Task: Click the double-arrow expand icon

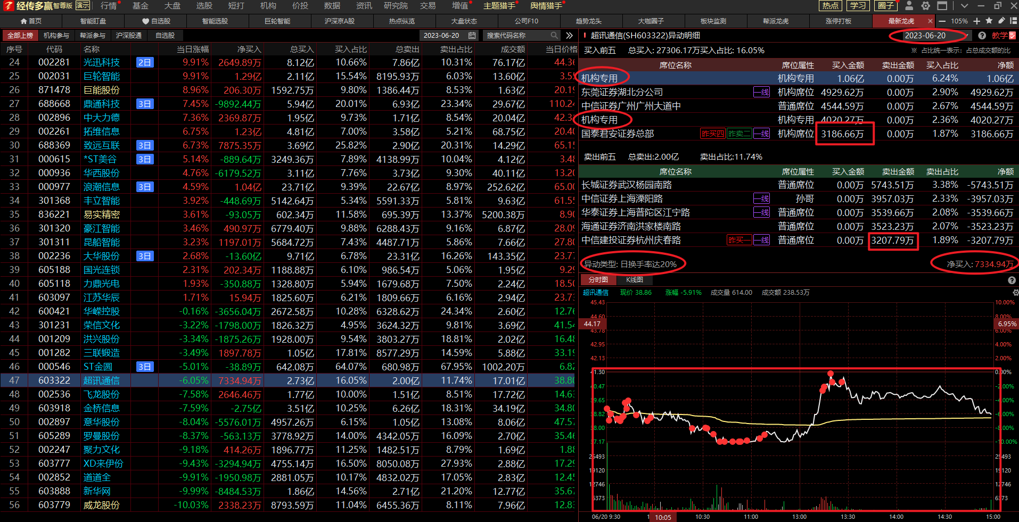Action: (570, 35)
